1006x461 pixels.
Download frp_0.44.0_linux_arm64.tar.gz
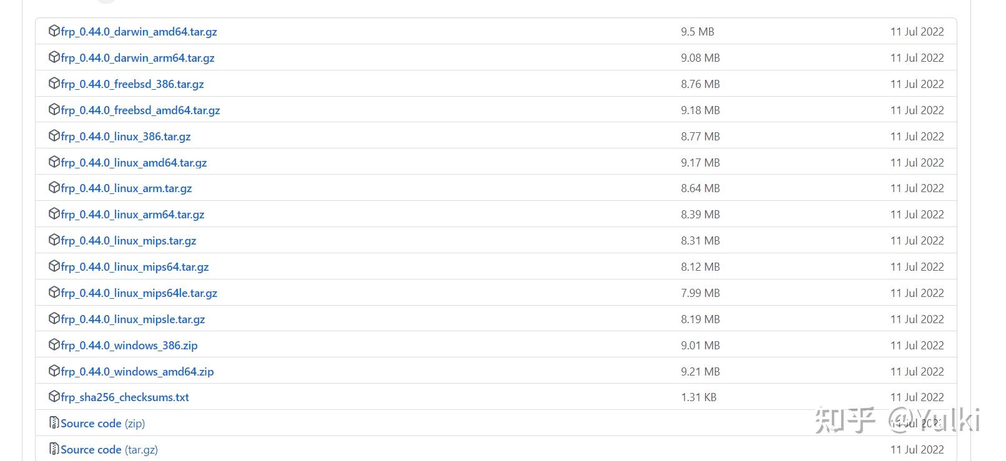[133, 215]
